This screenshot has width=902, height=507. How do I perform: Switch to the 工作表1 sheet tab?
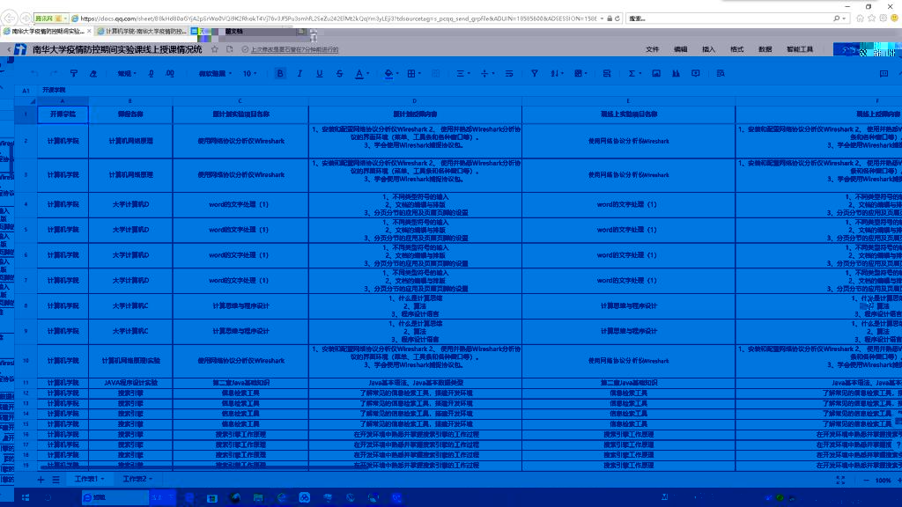89,479
